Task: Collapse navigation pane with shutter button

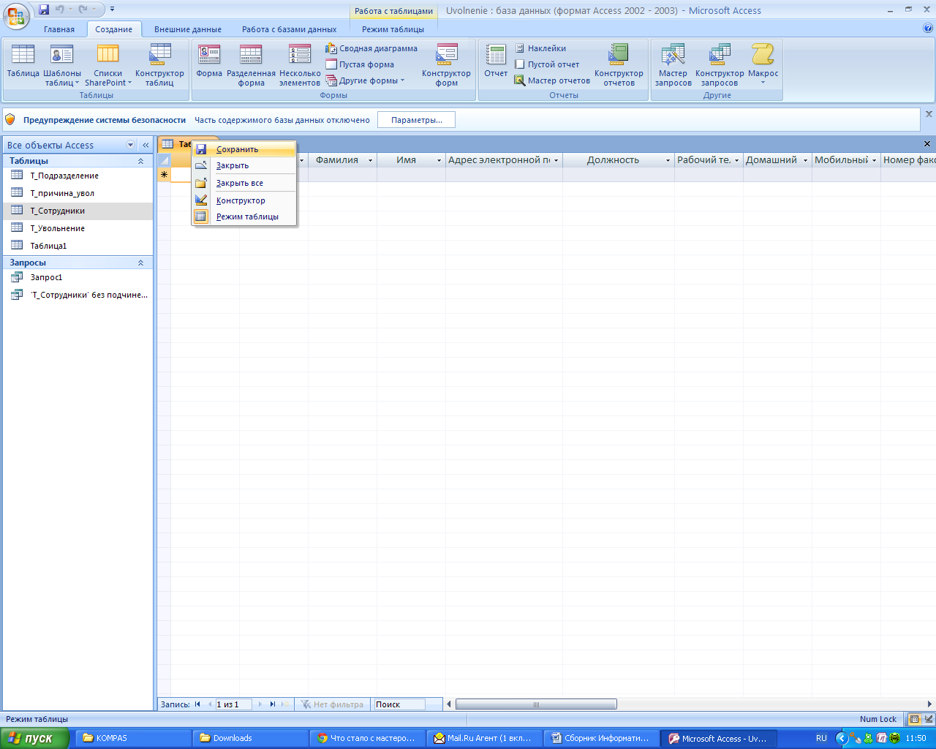Action: pos(146,145)
